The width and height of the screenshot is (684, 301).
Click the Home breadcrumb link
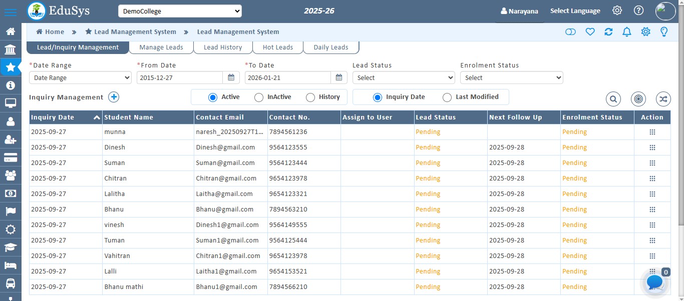[x=50, y=32]
